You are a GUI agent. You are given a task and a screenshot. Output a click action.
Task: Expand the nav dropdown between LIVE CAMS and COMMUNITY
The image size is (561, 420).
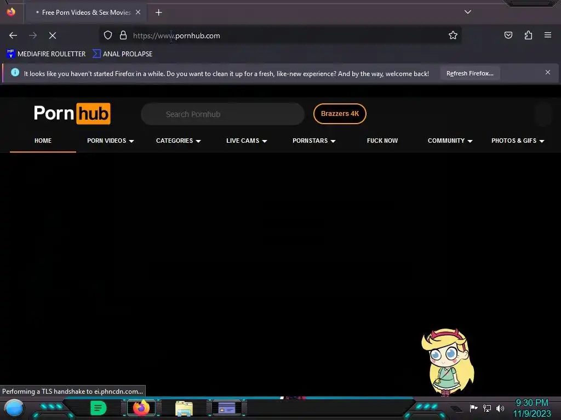pyautogui.click(x=314, y=141)
